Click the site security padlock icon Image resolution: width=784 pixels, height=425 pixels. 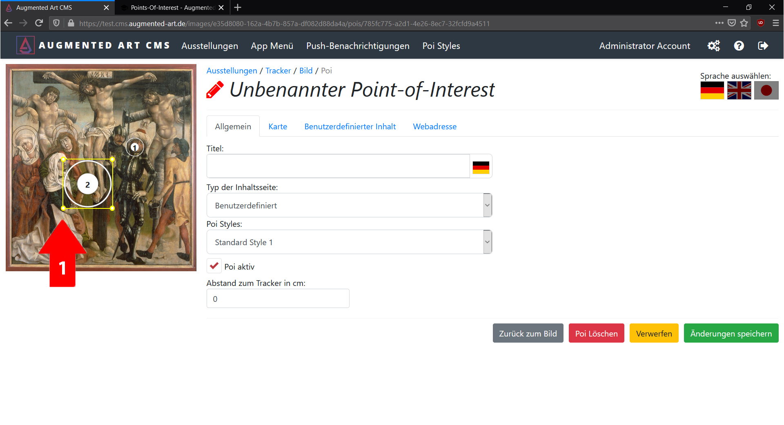click(x=71, y=23)
